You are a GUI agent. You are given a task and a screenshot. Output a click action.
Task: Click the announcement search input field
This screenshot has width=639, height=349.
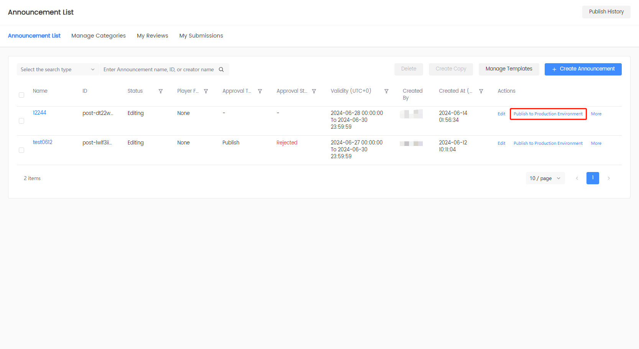click(x=157, y=69)
